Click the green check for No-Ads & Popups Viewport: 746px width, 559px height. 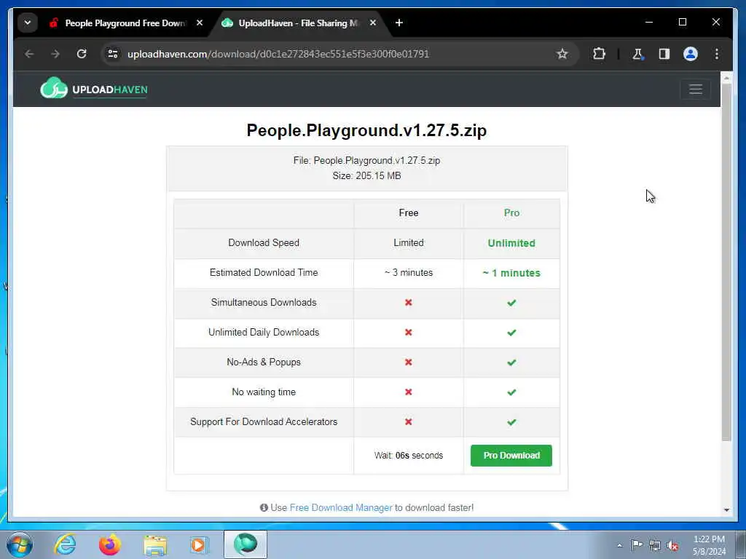(511, 362)
